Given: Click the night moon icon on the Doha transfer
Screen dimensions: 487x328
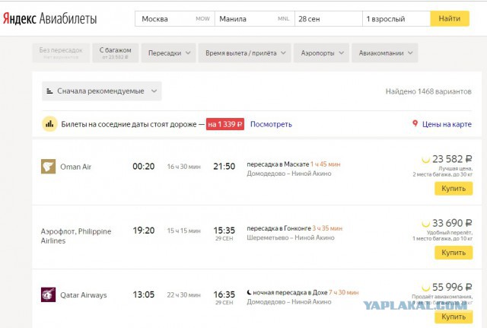Looking at the screenshot, I should [x=249, y=292].
